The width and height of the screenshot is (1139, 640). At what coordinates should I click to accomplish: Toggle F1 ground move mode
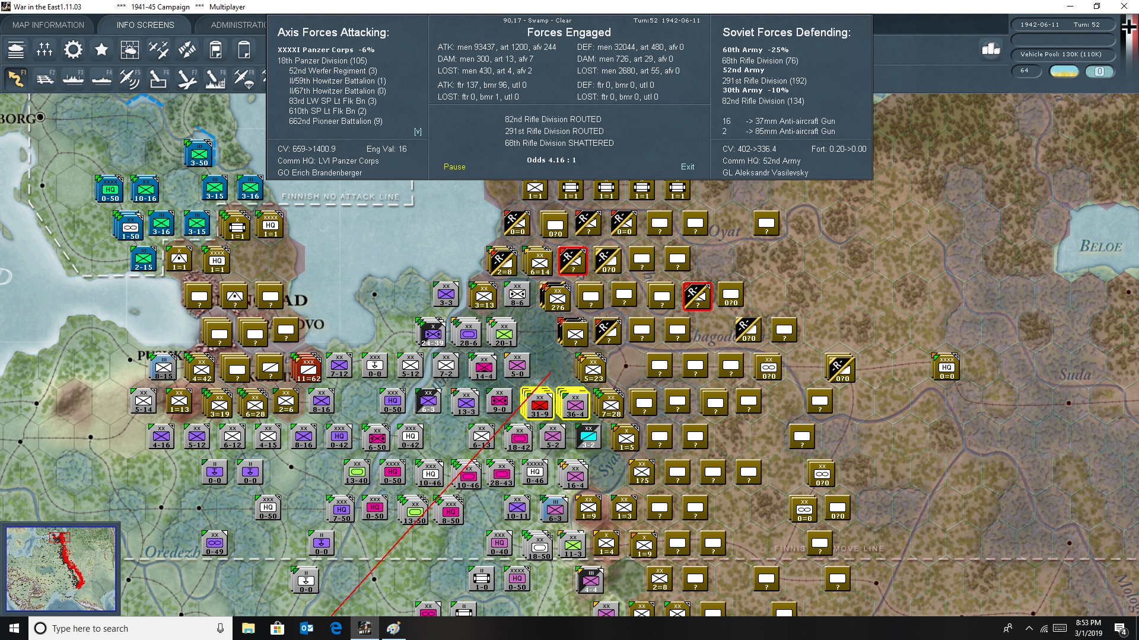point(16,78)
